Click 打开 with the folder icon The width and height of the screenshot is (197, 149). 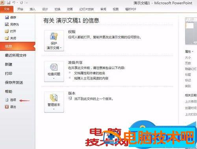(11, 31)
